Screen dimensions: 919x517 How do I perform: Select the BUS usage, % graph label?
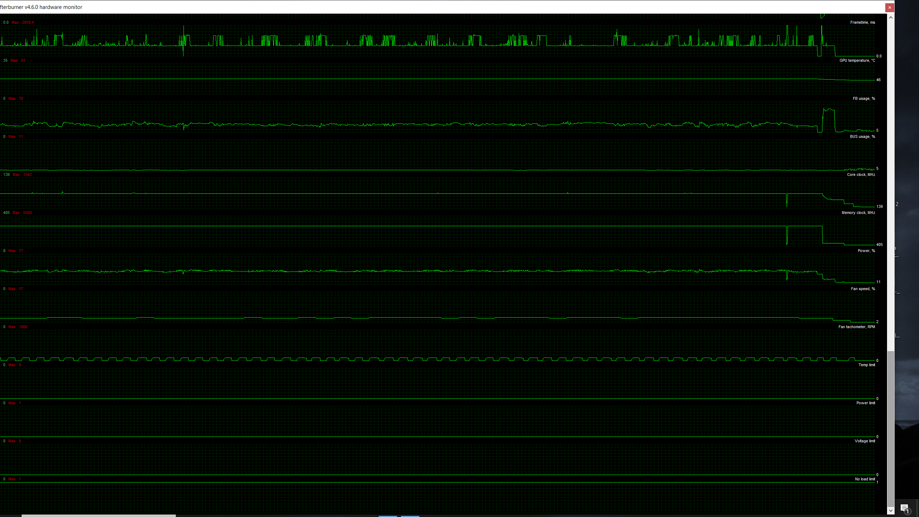click(x=862, y=136)
